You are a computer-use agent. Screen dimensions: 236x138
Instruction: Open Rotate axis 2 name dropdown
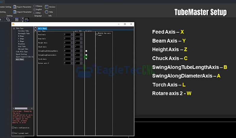(72, 63)
